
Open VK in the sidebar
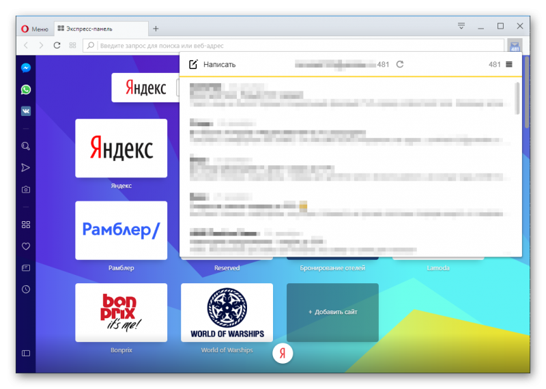click(26, 111)
